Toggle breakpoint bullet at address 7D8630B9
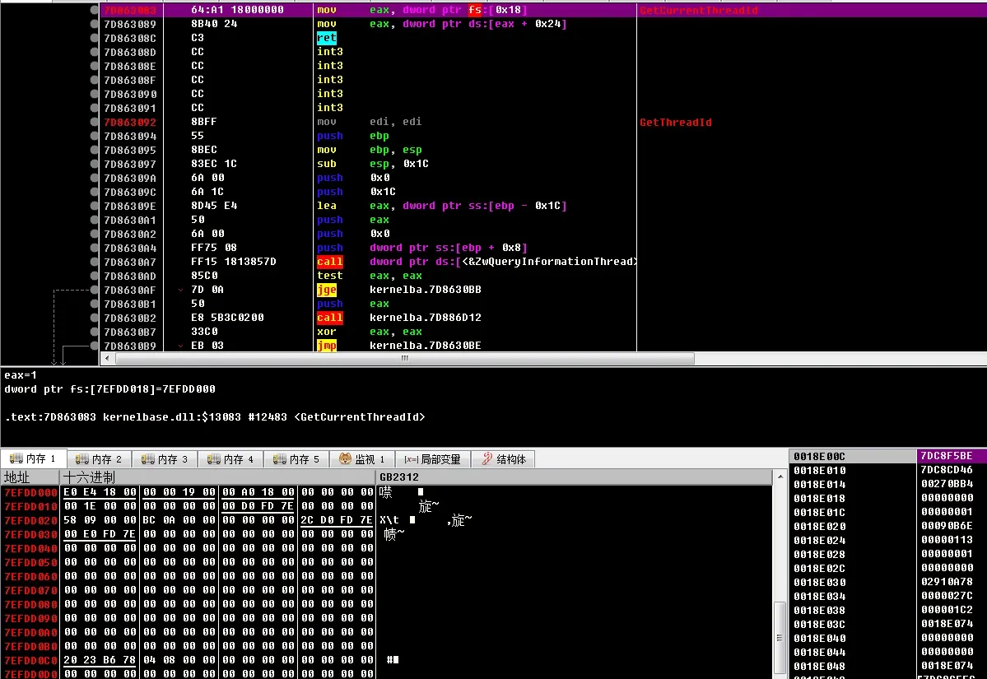987x679 pixels. [x=95, y=346]
